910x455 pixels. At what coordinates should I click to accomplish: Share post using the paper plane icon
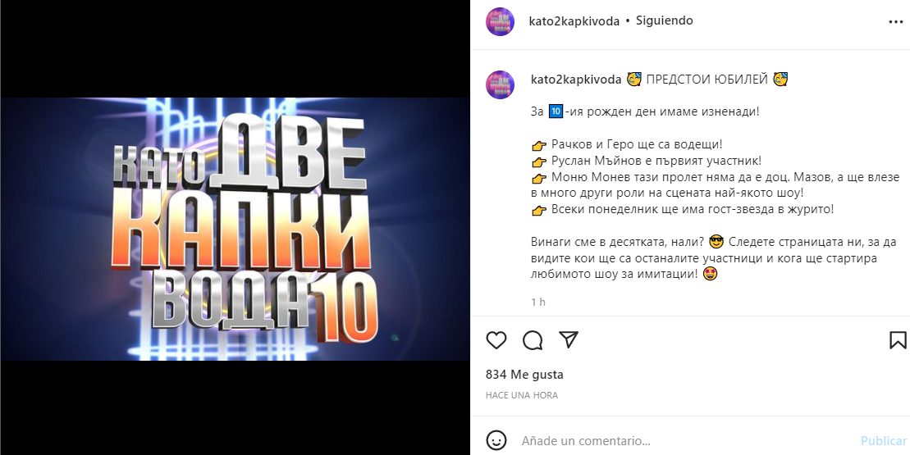point(569,339)
